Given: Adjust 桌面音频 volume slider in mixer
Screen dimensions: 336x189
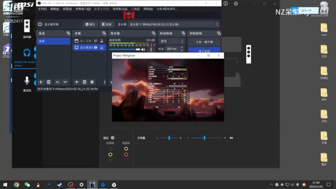Looking at the screenshot, I should 125,50.
